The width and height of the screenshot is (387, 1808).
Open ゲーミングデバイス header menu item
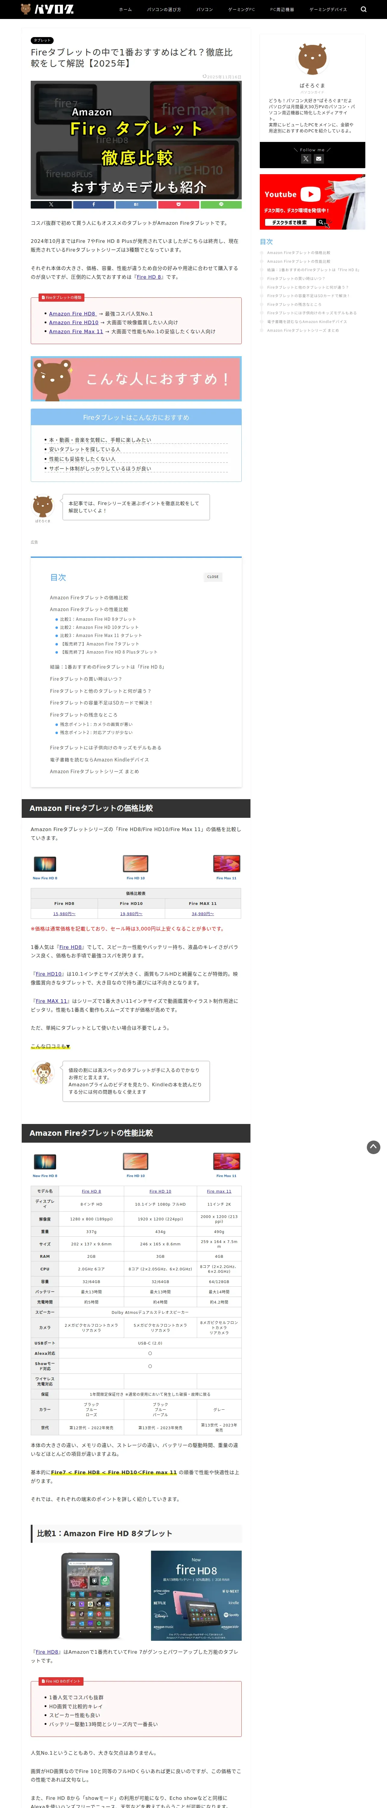(x=328, y=10)
